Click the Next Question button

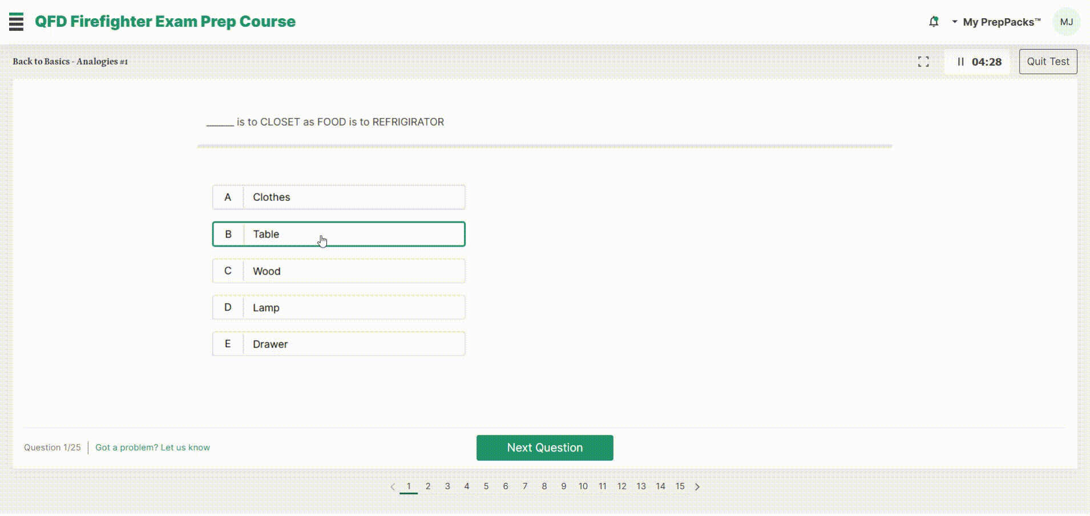(545, 448)
